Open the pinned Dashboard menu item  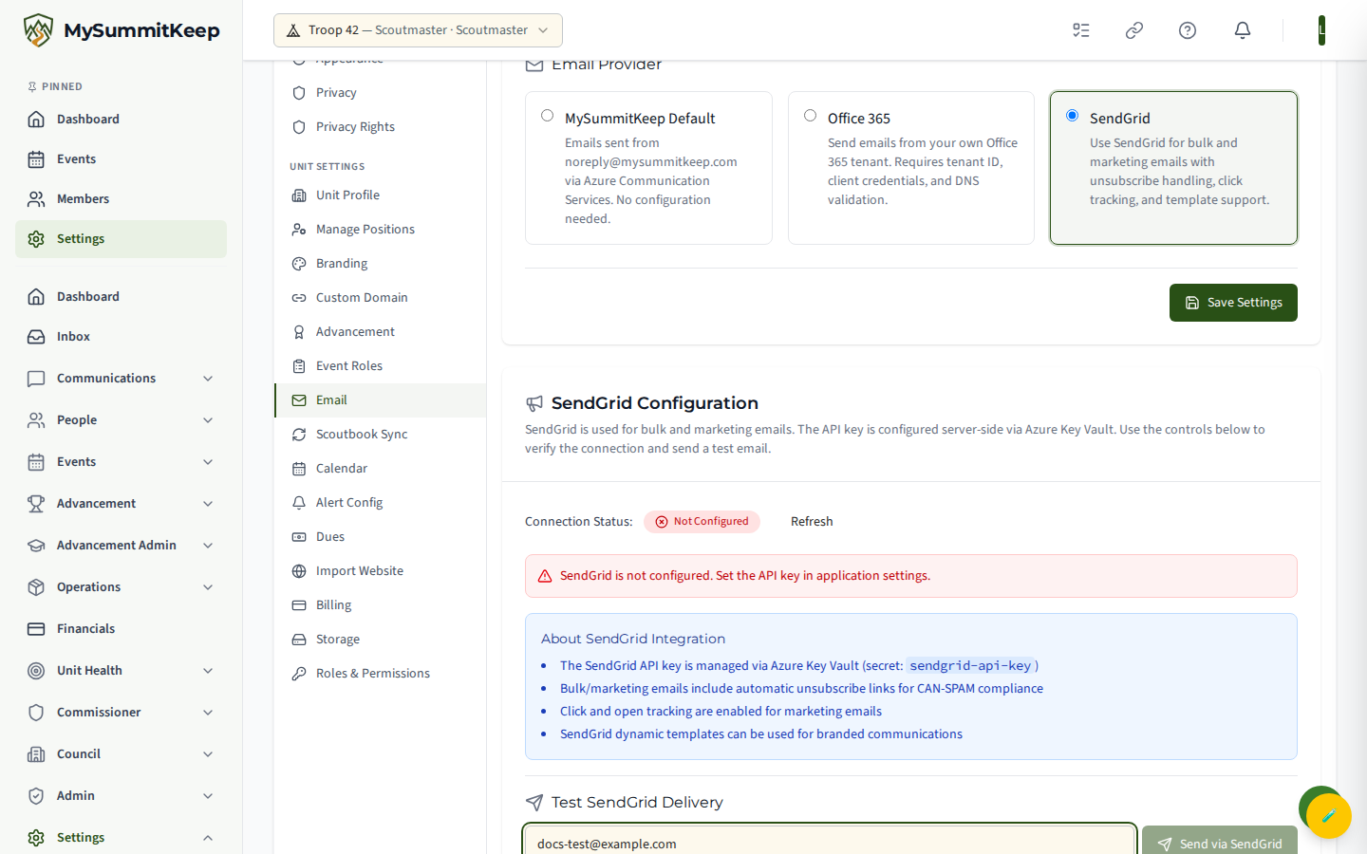point(121,120)
